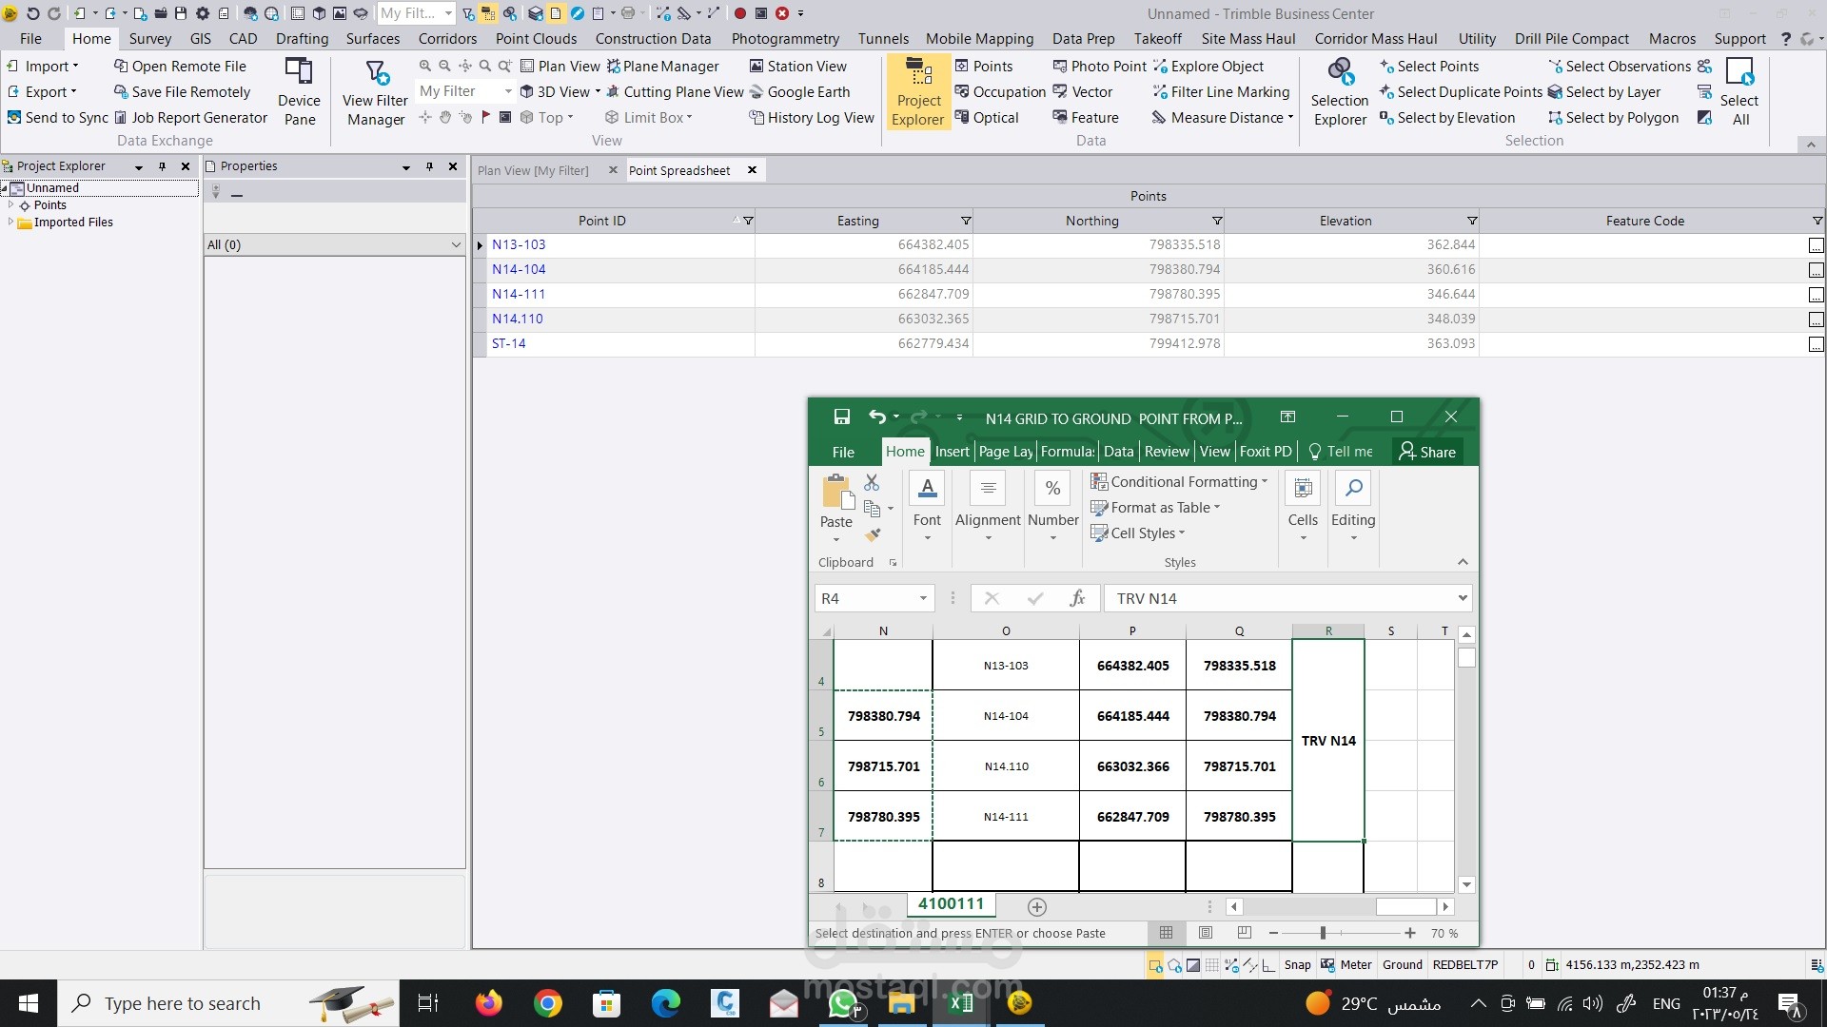The image size is (1827, 1027).
Task: Open the N13-103 point link
Action: click(x=519, y=245)
